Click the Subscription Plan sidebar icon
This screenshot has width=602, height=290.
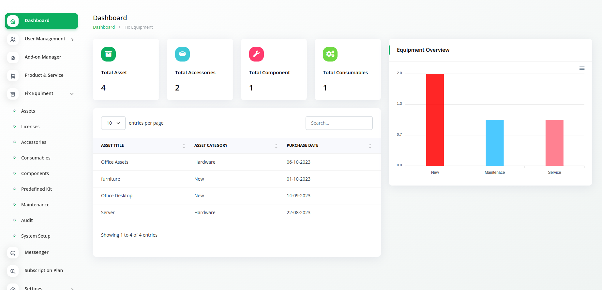[x=13, y=271]
